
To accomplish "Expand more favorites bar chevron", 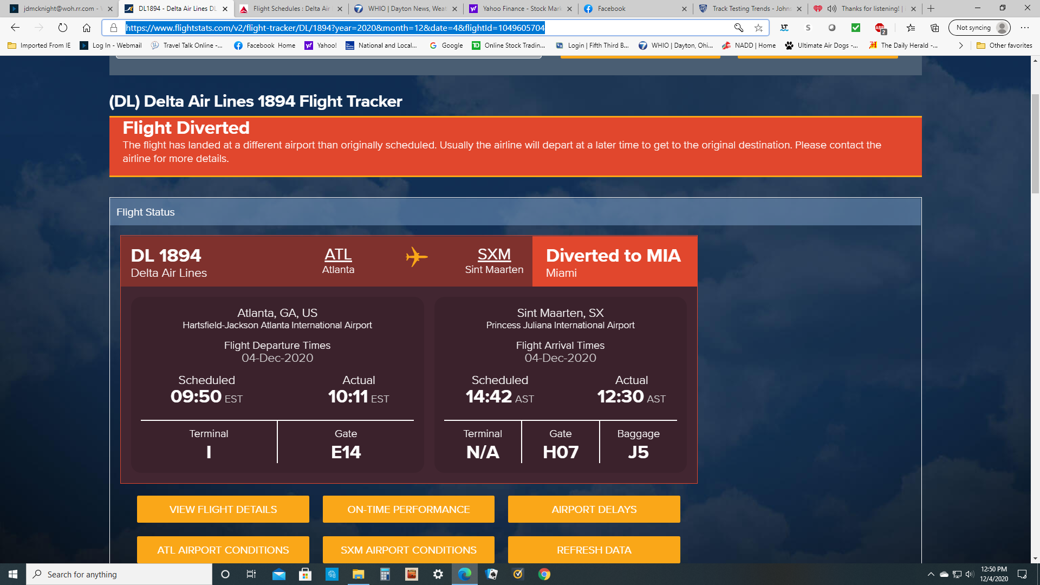I will [961, 45].
